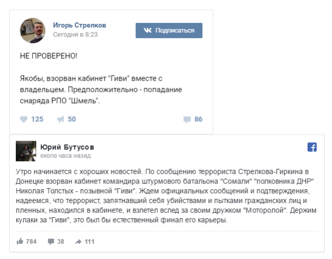Viewport: 332px width, 259px height.
Task: Open comments via VK speech bubble icon
Action: (187, 119)
